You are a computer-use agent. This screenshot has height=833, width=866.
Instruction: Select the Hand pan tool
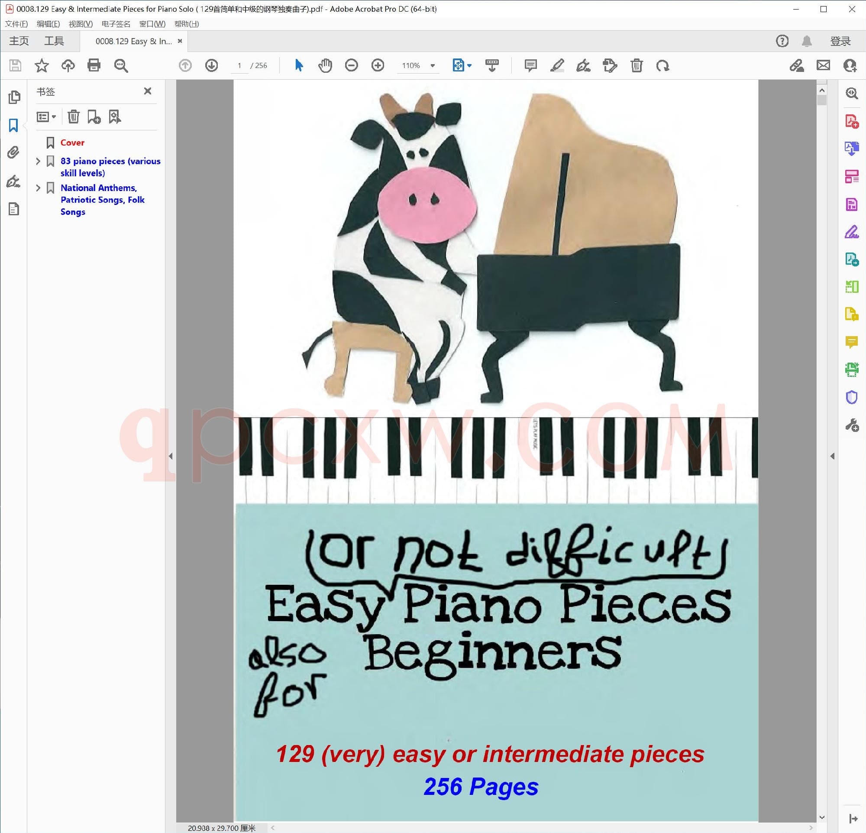tap(325, 66)
